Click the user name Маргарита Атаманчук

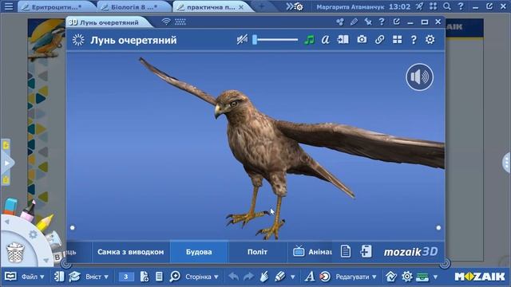coord(351,7)
